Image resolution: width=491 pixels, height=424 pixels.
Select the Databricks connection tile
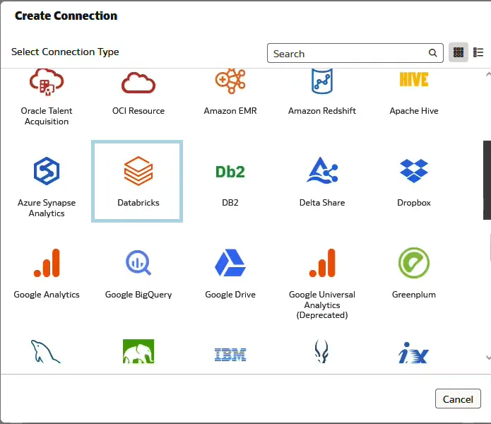click(137, 182)
